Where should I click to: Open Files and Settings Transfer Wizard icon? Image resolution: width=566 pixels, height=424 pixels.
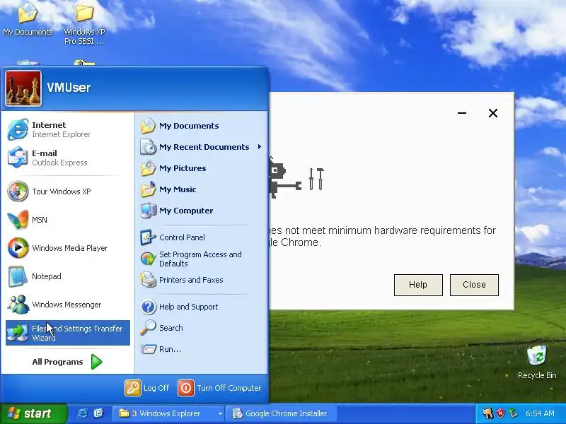click(x=17, y=332)
